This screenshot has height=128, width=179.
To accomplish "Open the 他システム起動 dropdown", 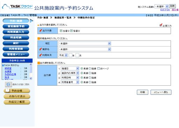I will click(x=162, y=6).
